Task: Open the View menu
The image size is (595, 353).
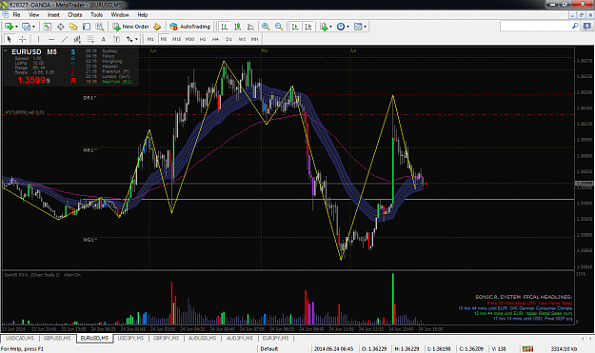Action: click(33, 15)
